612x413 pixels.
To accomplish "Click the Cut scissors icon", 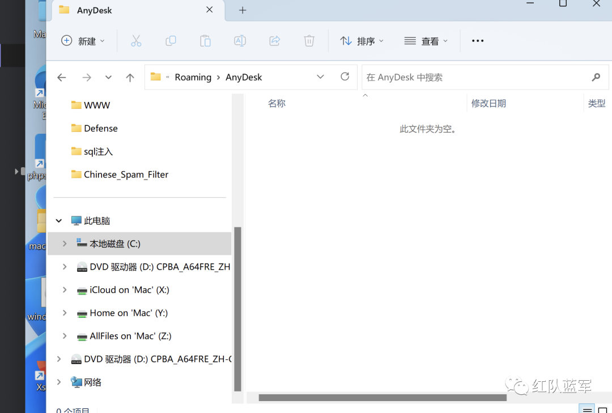I will (136, 41).
